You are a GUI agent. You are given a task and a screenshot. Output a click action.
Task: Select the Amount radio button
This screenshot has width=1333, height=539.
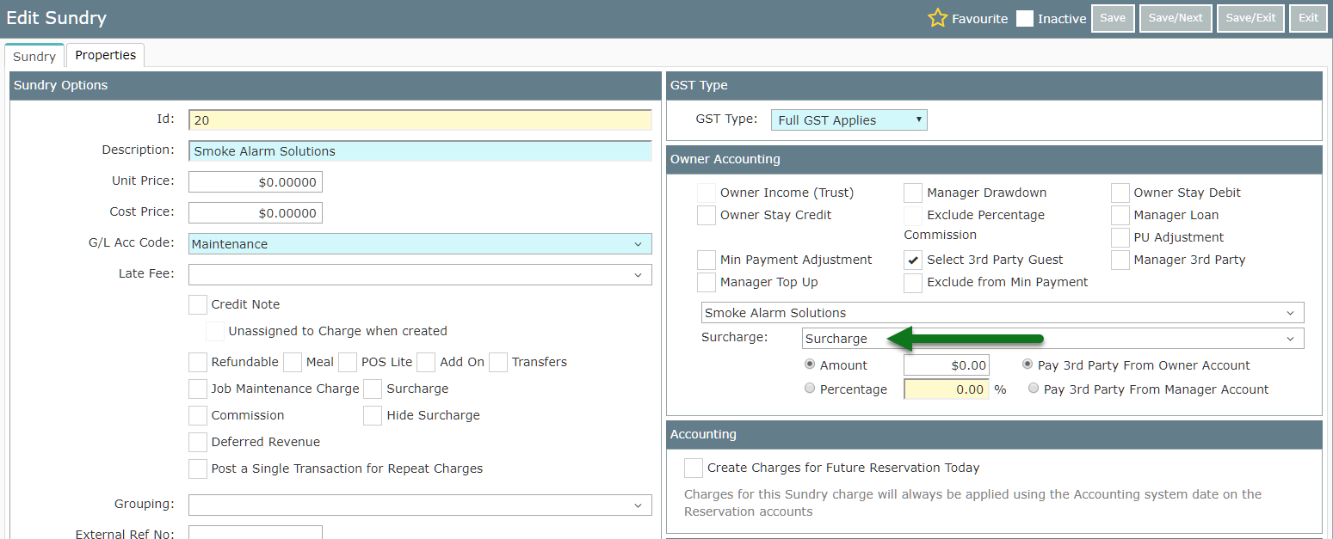(809, 364)
